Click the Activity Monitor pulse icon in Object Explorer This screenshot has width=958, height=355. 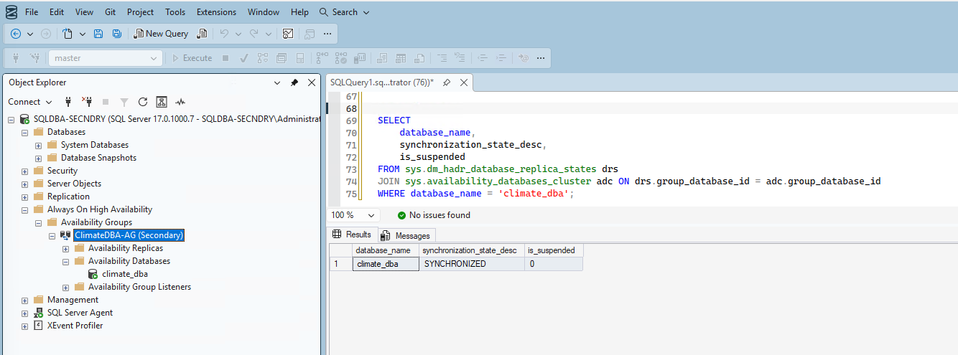(x=180, y=102)
